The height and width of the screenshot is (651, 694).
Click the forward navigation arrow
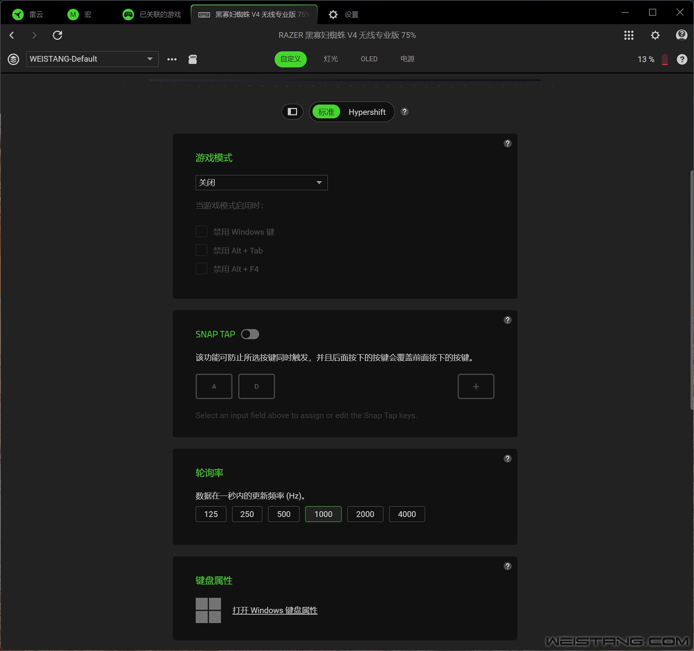pos(34,35)
